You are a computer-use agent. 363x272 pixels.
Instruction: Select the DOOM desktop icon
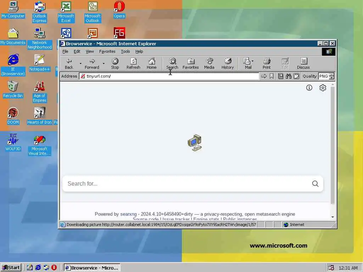(13, 116)
